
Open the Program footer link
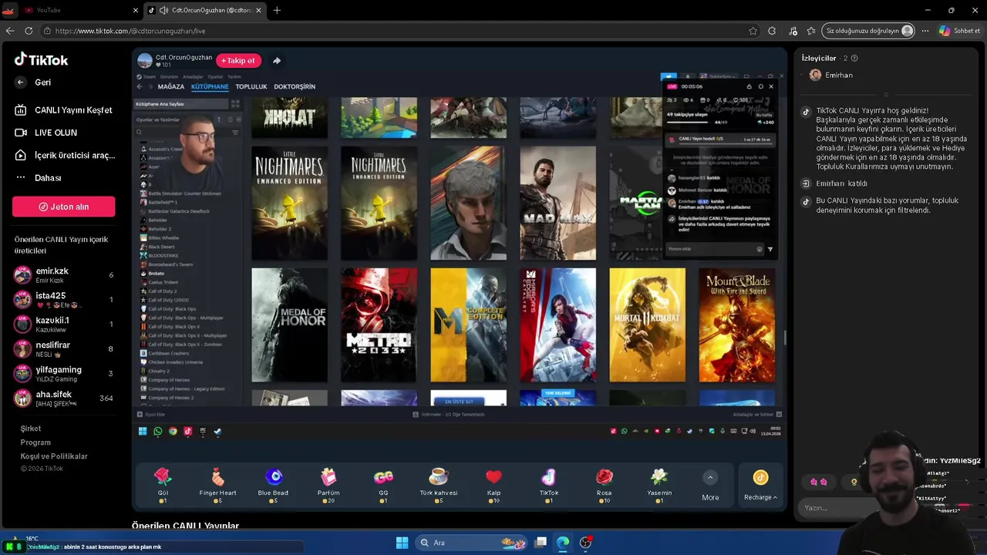coord(35,442)
